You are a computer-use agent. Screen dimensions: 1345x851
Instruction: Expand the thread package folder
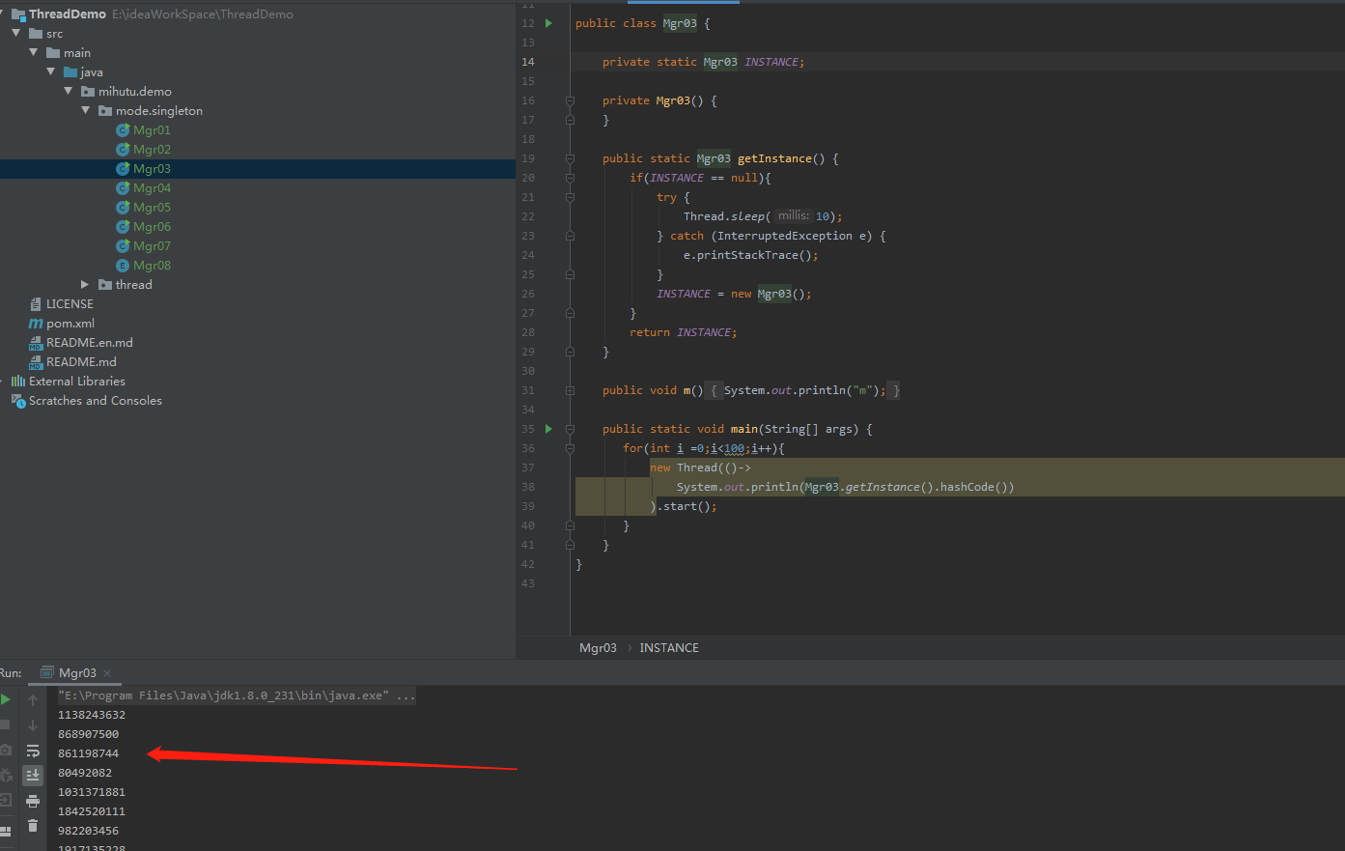[86, 285]
